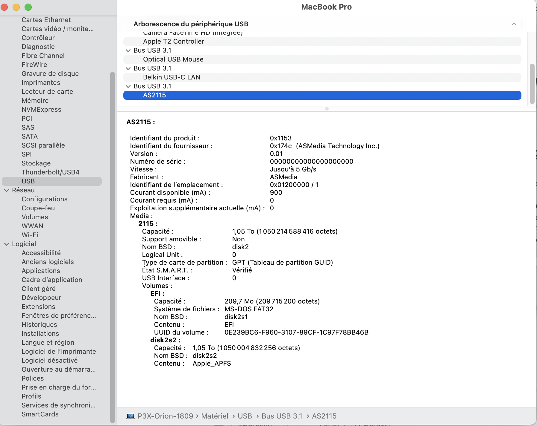Open Cartes Ethernet in the sidebar
The image size is (537, 426).
pos(46,20)
